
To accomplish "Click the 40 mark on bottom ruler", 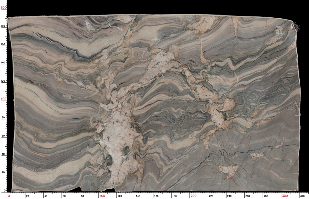I will 46,196.
